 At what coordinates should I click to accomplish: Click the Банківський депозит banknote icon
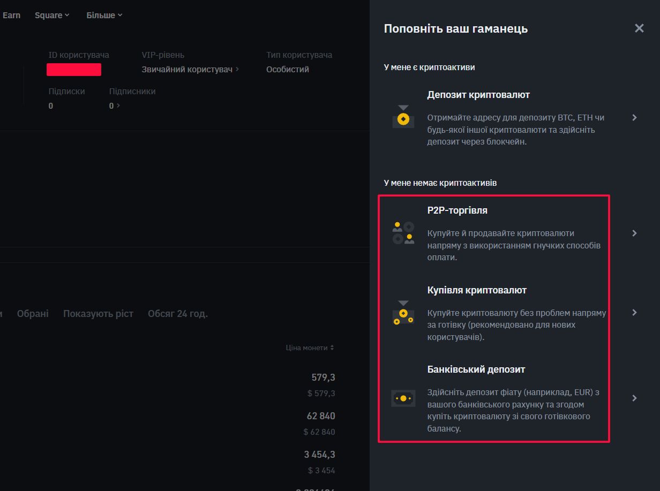[403, 398]
